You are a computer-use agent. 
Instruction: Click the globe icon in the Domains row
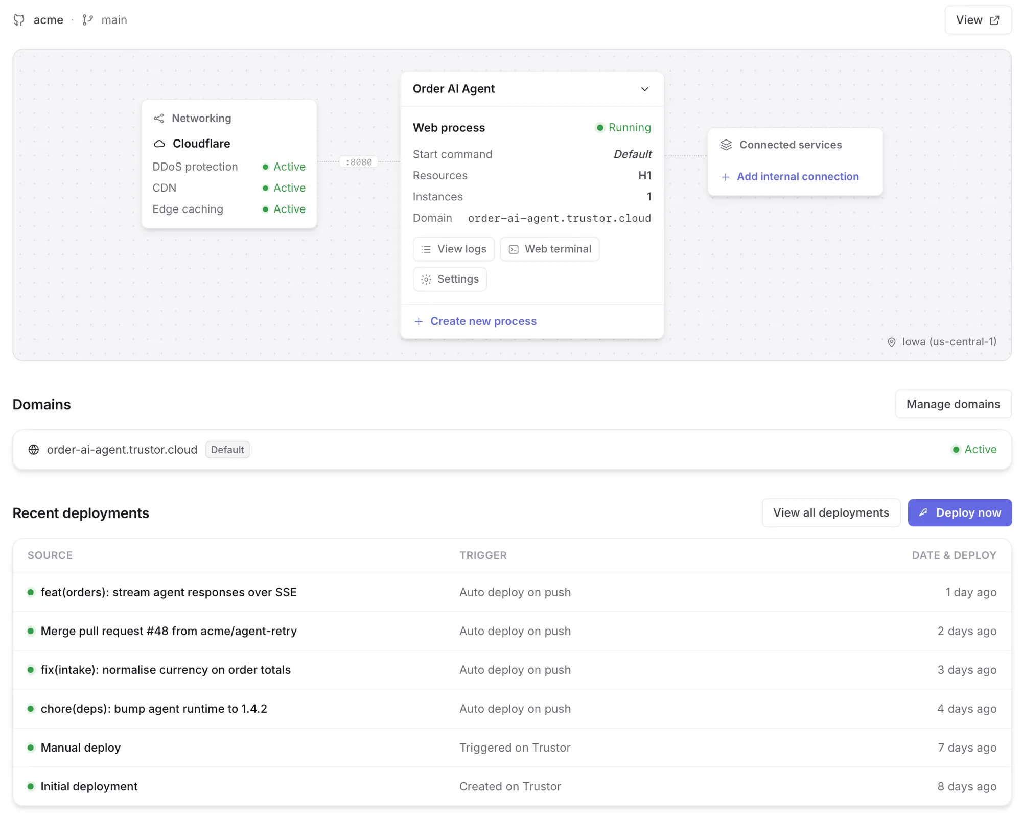pos(34,450)
